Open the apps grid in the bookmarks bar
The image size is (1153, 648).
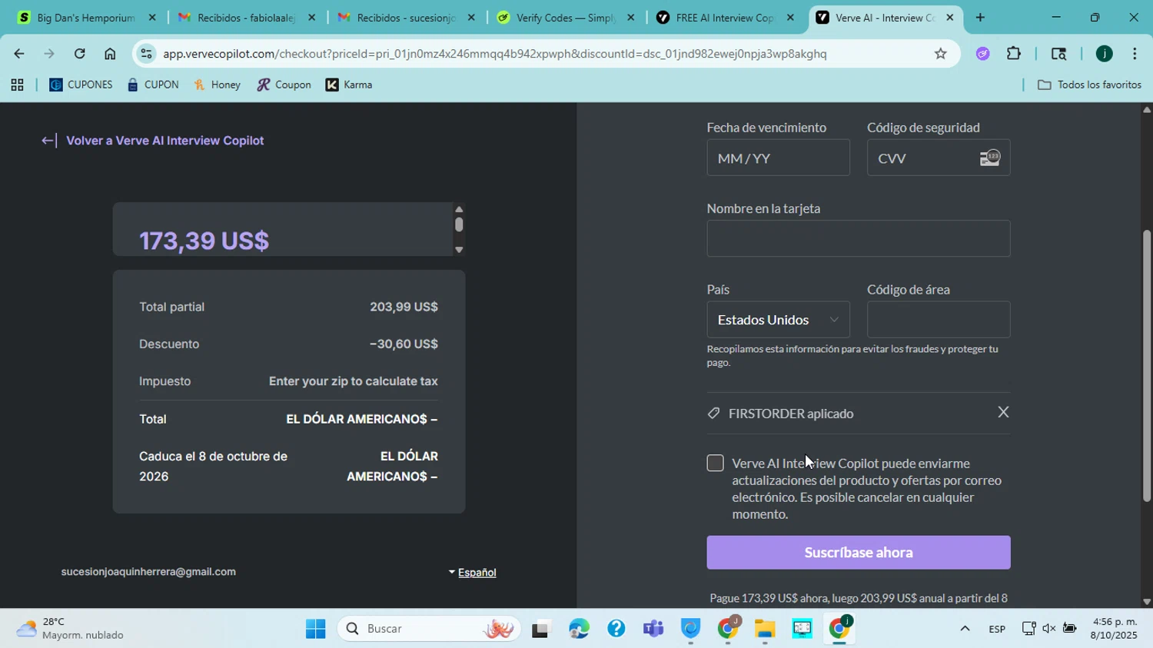click(17, 85)
